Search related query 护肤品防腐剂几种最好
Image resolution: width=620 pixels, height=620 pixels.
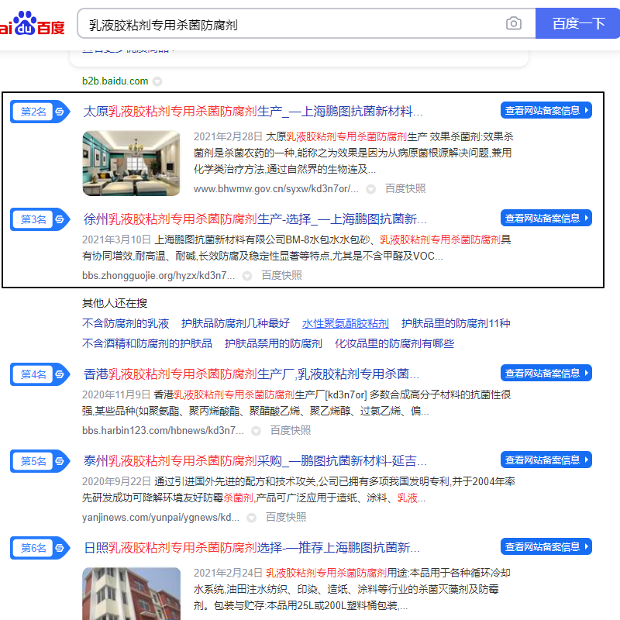coord(236,323)
